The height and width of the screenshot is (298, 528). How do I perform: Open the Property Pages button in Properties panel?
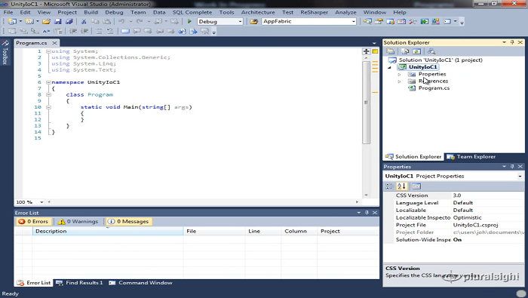coord(416,186)
